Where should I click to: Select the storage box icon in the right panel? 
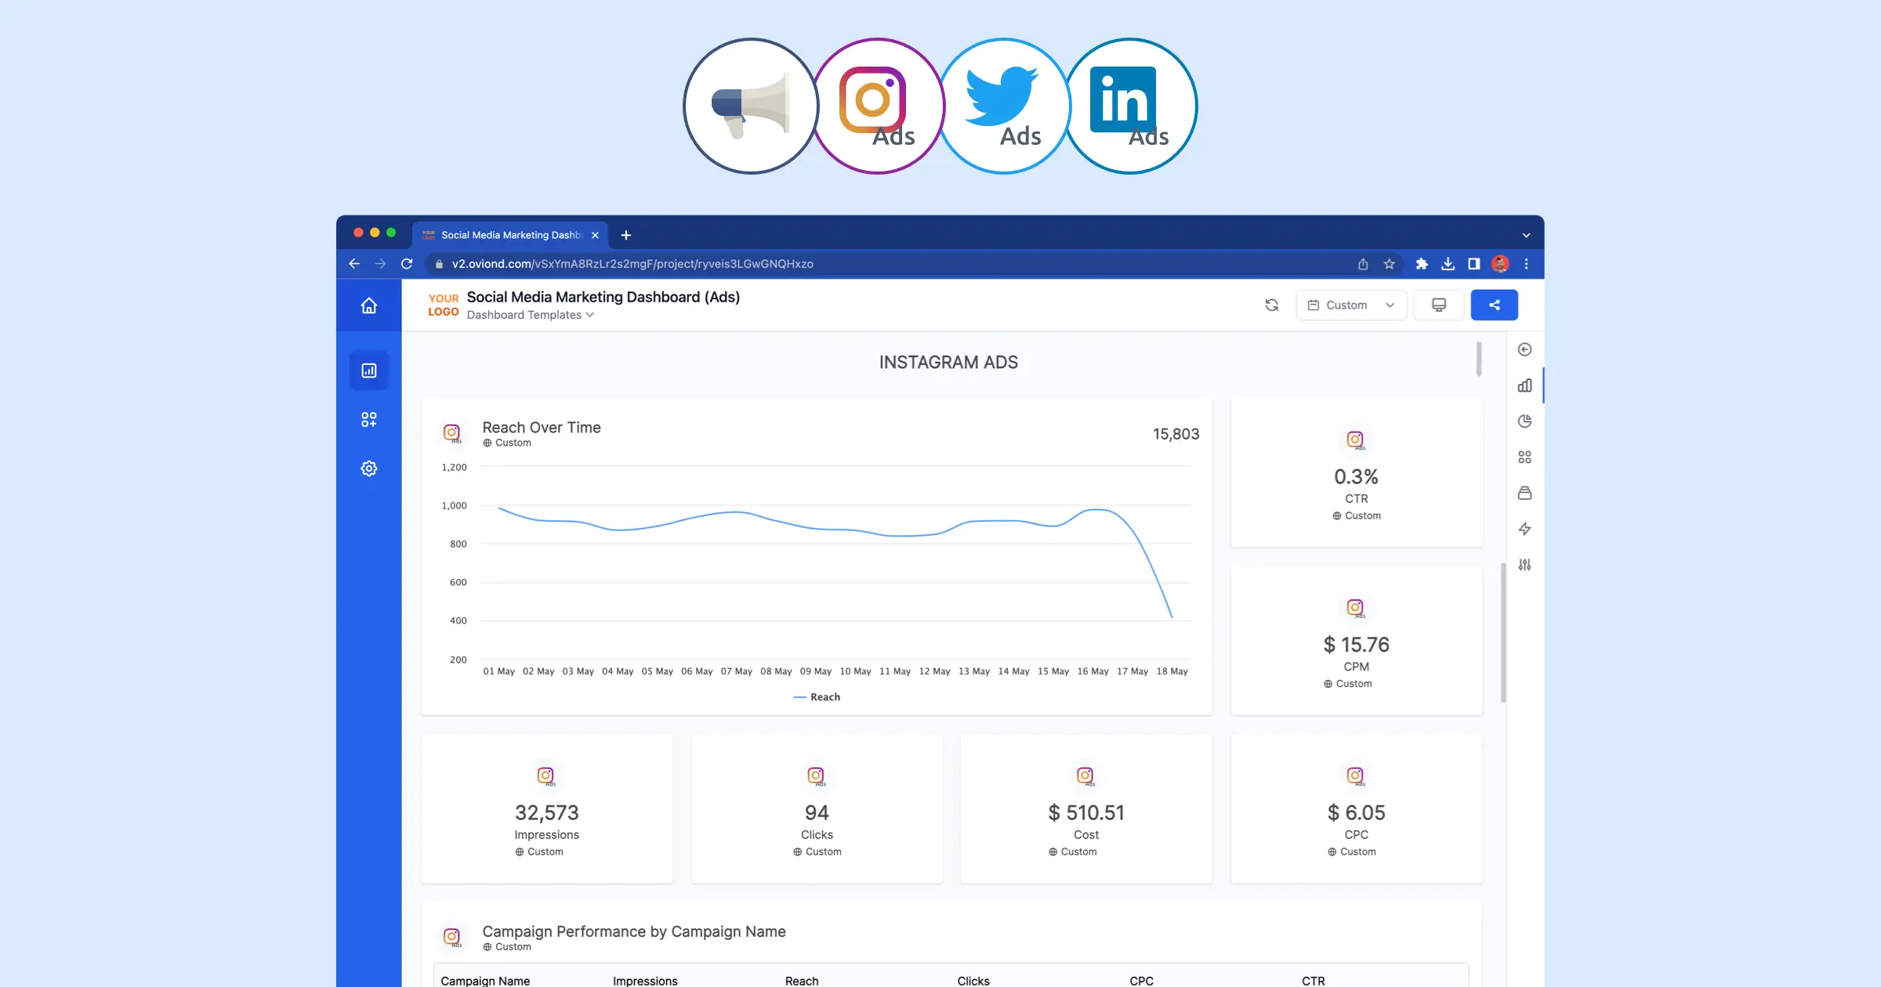[x=1524, y=493]
